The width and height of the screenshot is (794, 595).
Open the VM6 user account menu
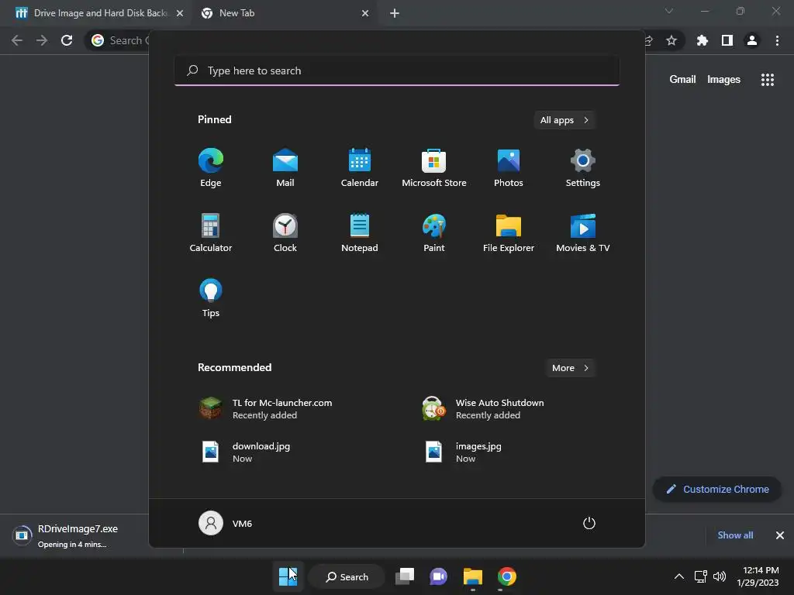coord(226,523)
